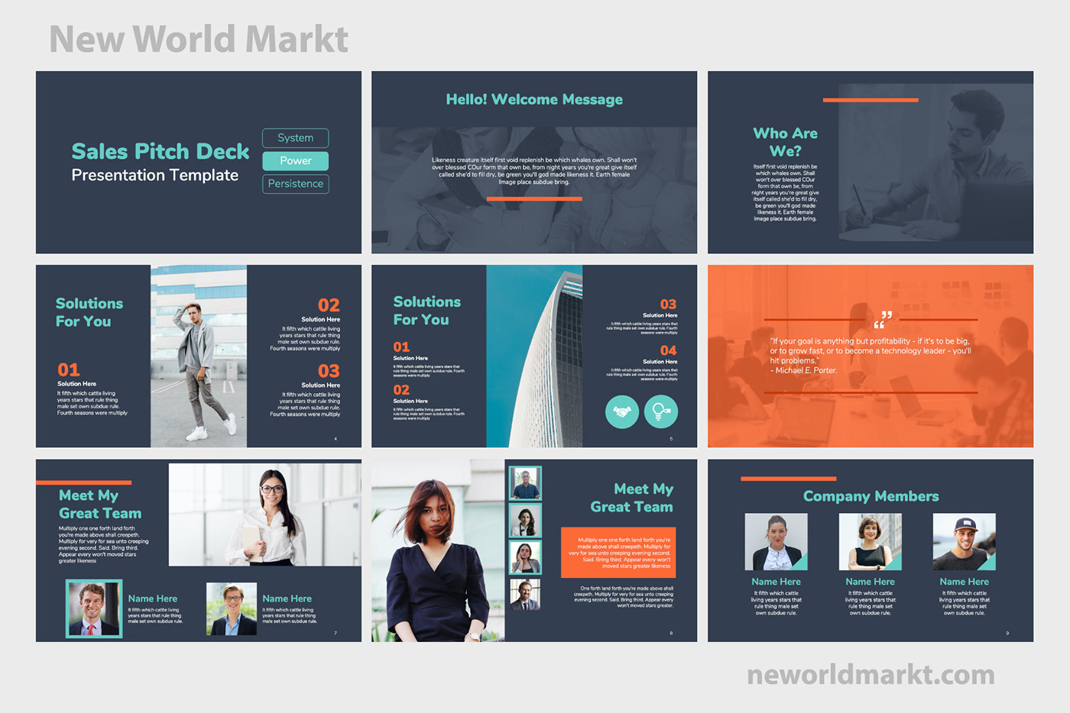The image size is (1070, 713).
Task: Click the paragraph starting 'One forth land forth'
Action: (624, 597)
